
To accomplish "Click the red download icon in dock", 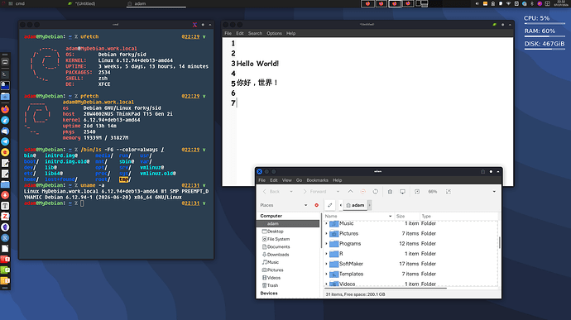I will [x=5, y=195].
